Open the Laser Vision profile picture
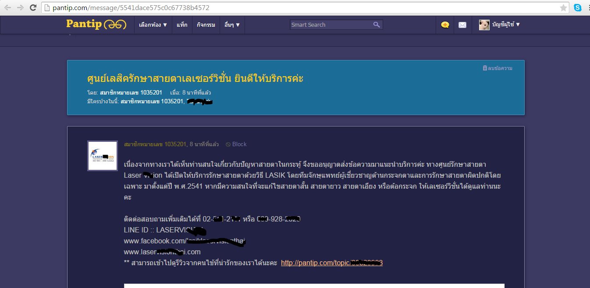This screenshot has height=288, width=590. pyautogui.click(x=103, y=156)
